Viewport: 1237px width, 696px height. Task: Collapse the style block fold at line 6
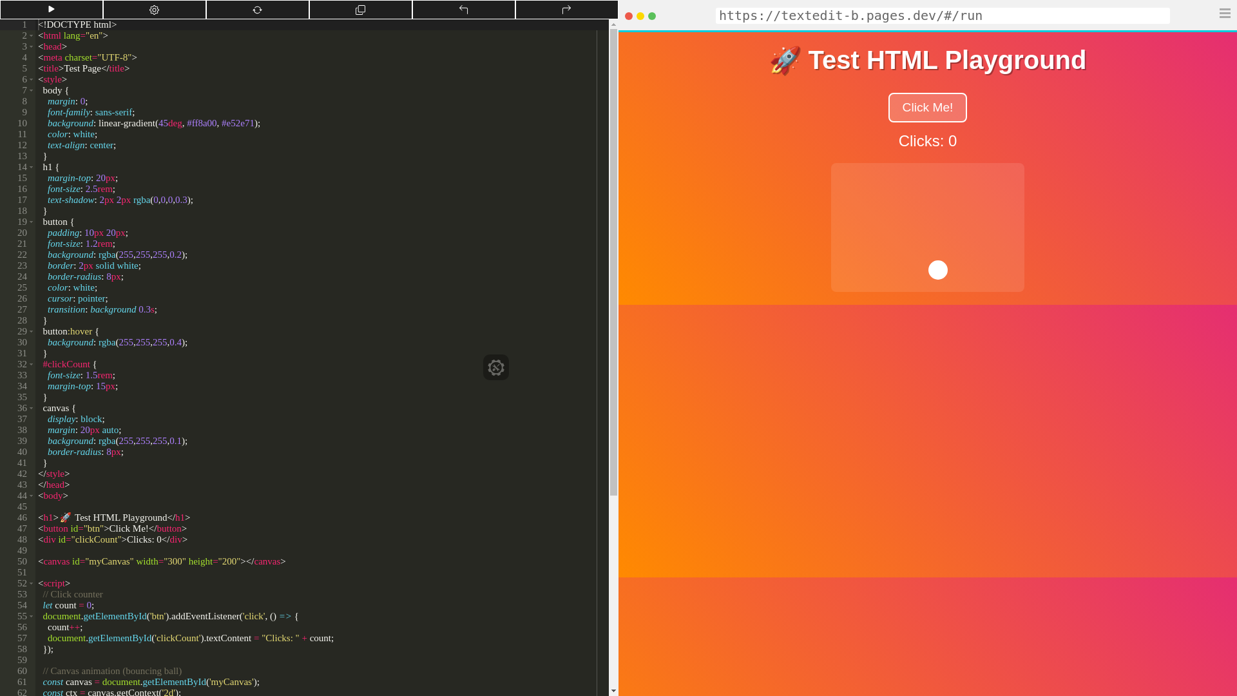tap(31, 80)
